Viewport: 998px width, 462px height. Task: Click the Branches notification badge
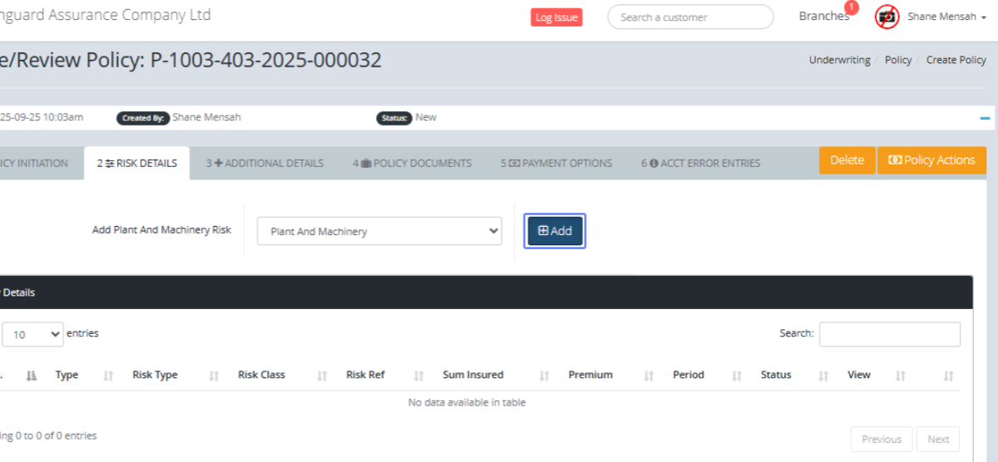tap(851, 8)
